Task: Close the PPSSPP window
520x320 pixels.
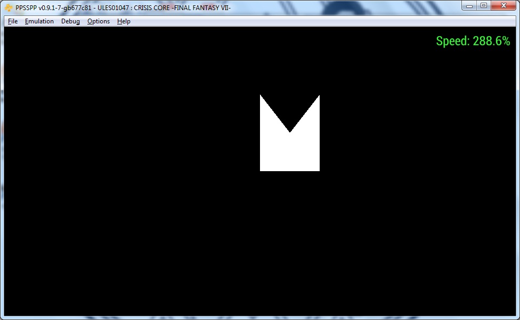Action: [503, 5]
